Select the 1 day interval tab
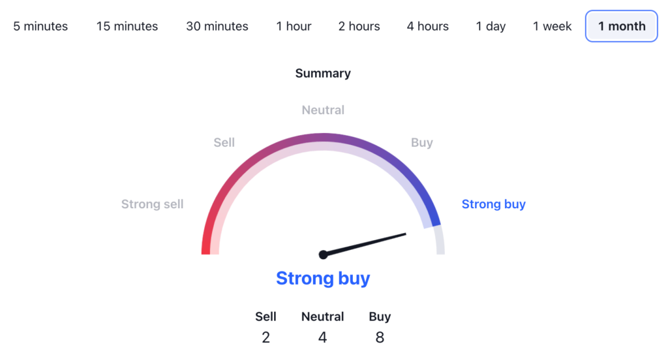 [491, 27]
